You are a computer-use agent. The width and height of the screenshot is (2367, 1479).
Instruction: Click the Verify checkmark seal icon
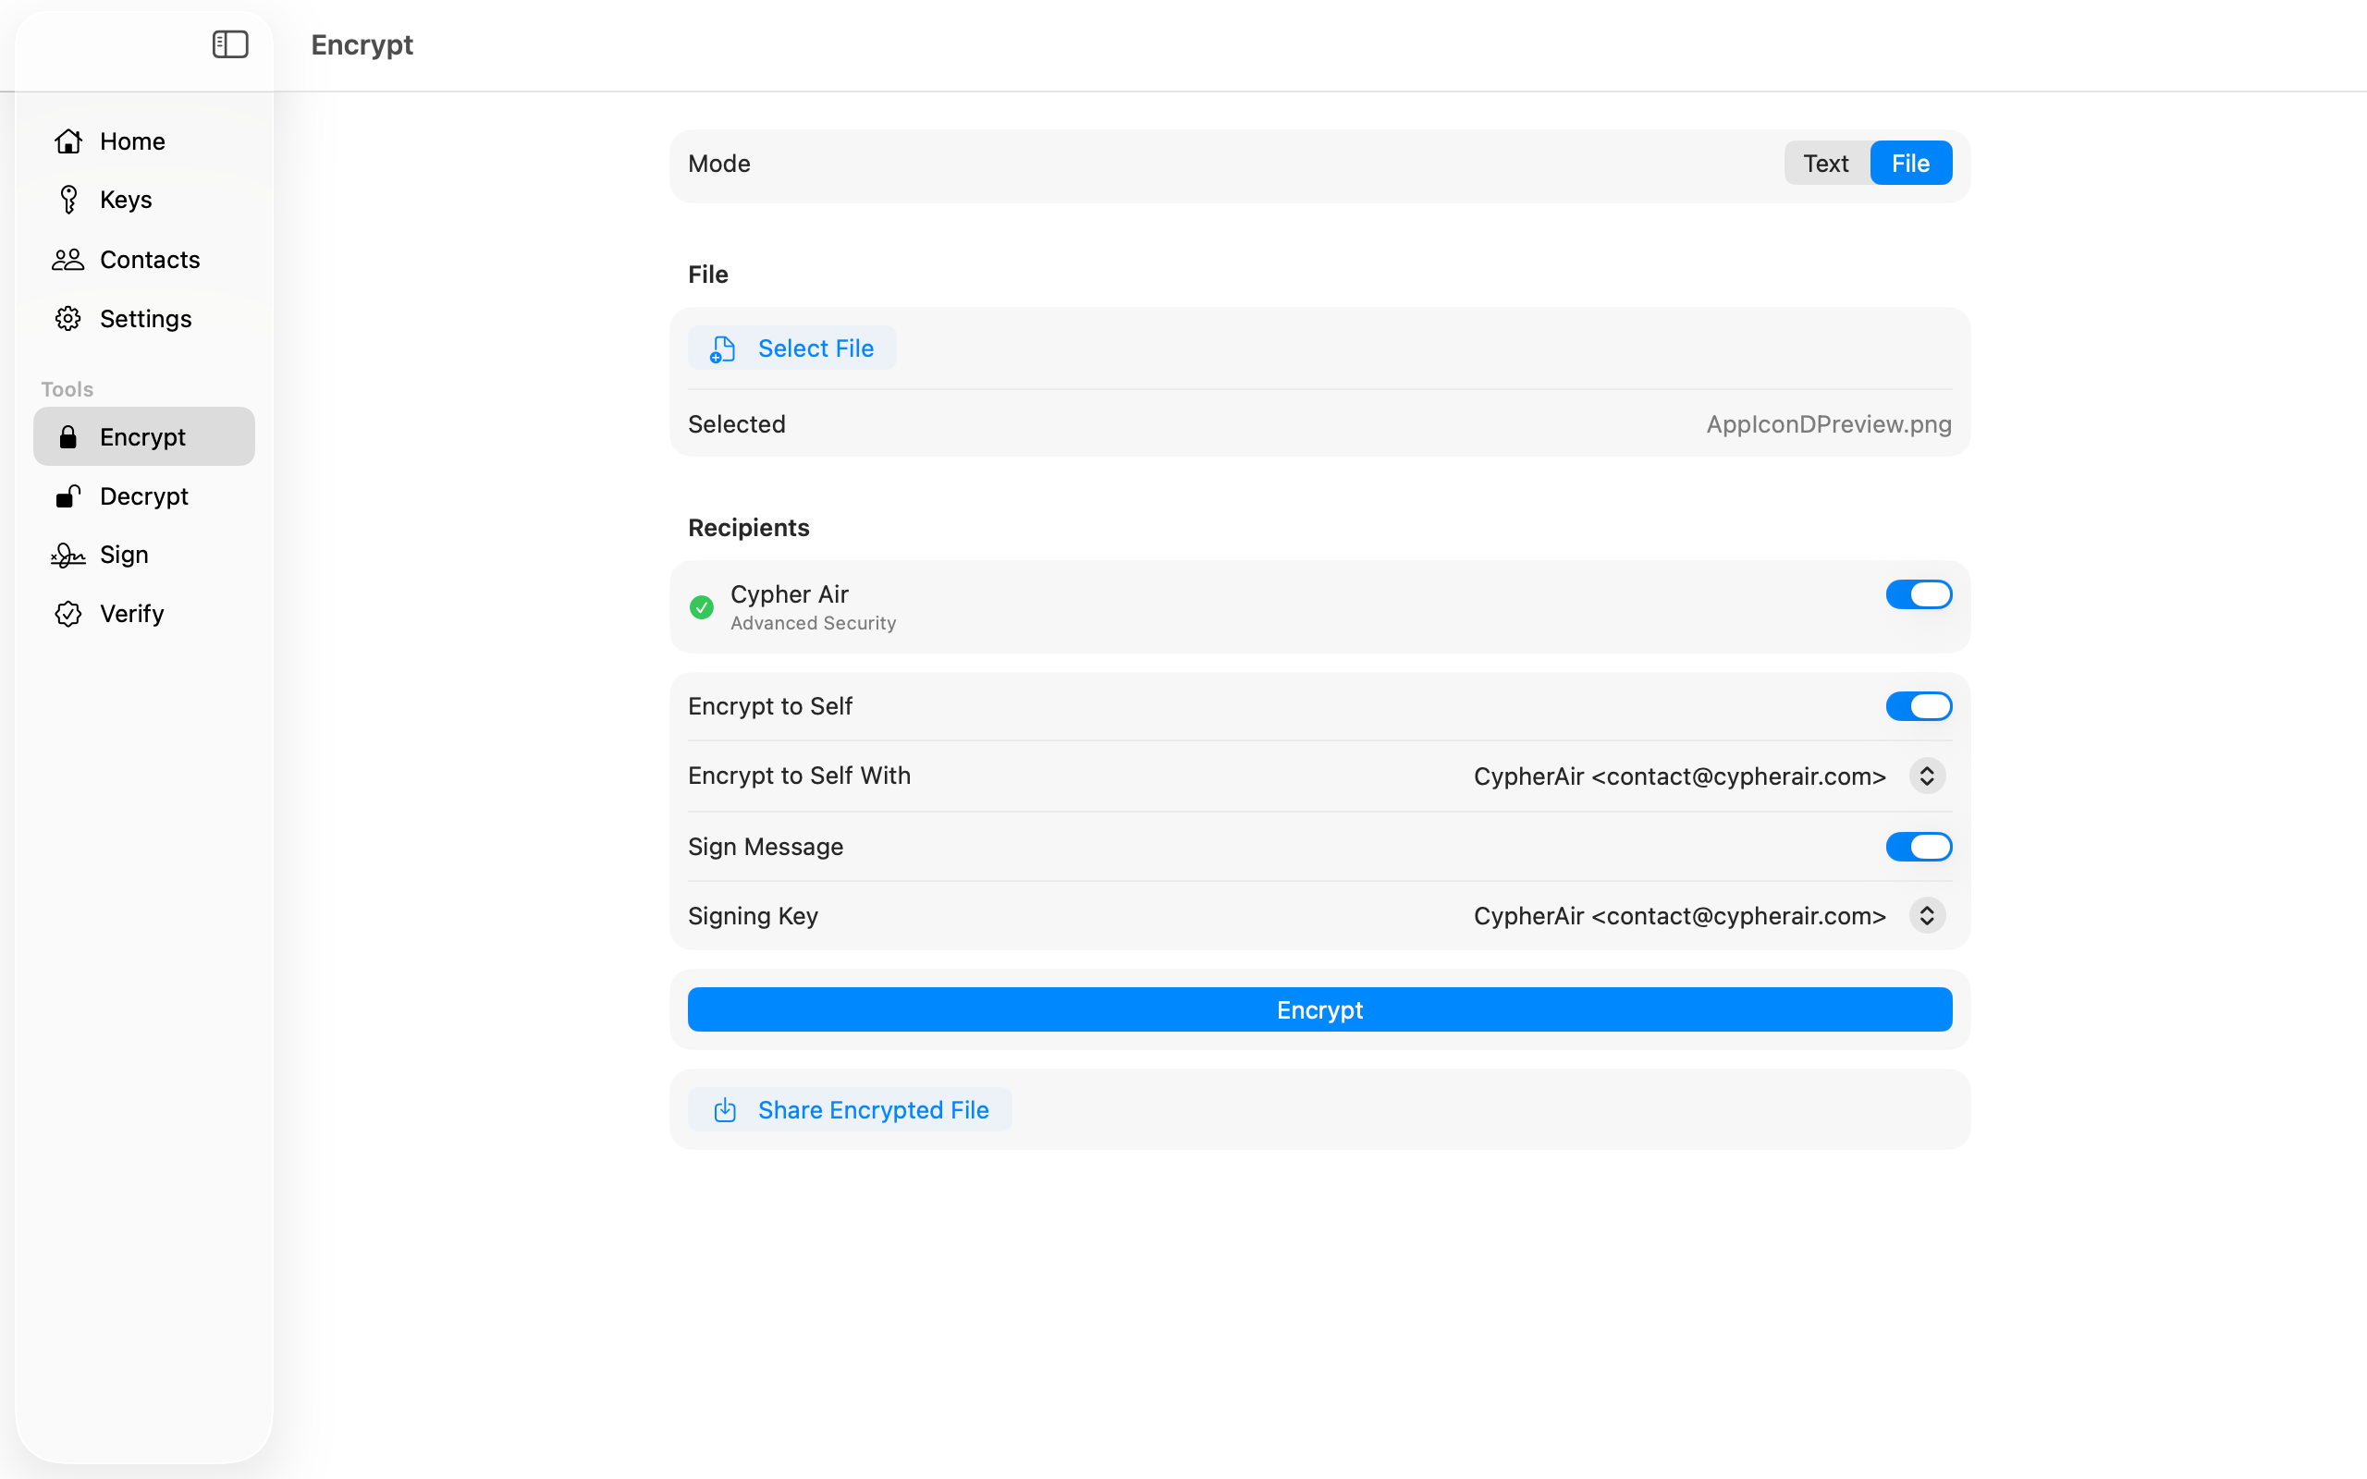[x=68, y=613]
